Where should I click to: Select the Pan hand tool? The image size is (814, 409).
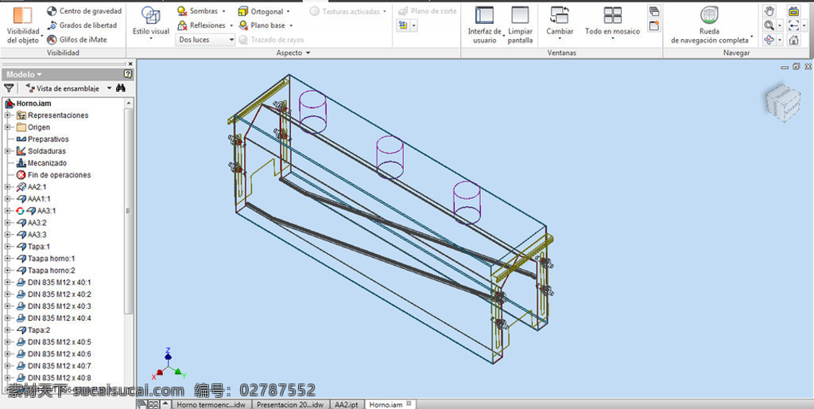tap(769, 11)
